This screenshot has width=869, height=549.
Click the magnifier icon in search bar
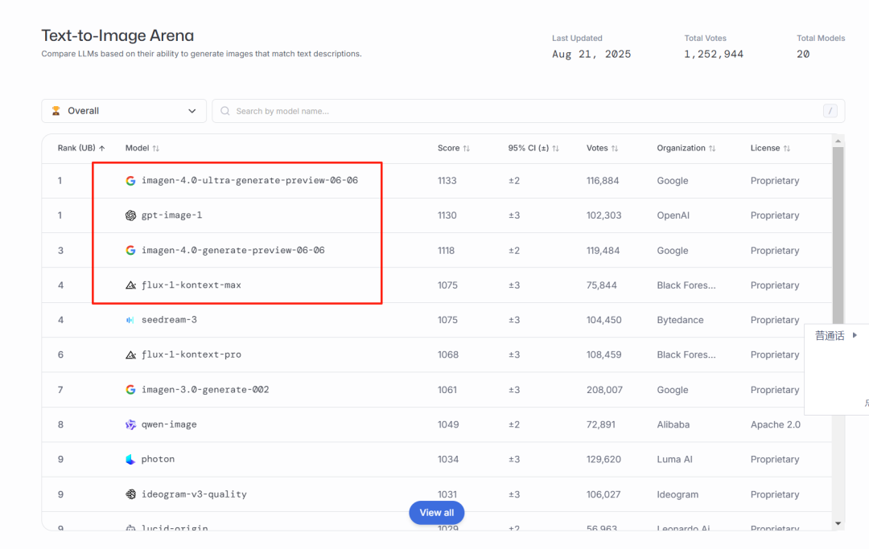225,111
